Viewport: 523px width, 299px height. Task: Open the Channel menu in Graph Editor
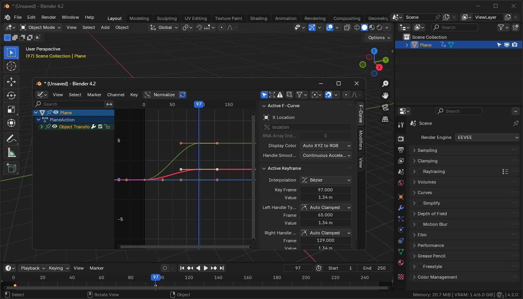[x=116, y=95]
